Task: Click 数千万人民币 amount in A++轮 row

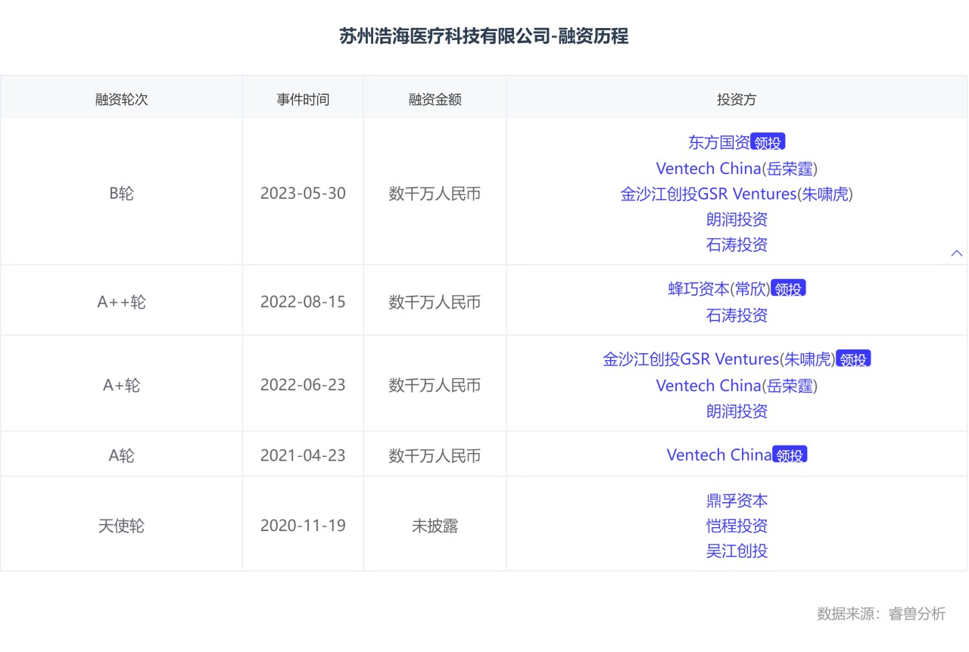Action: (x=435, y=303)
